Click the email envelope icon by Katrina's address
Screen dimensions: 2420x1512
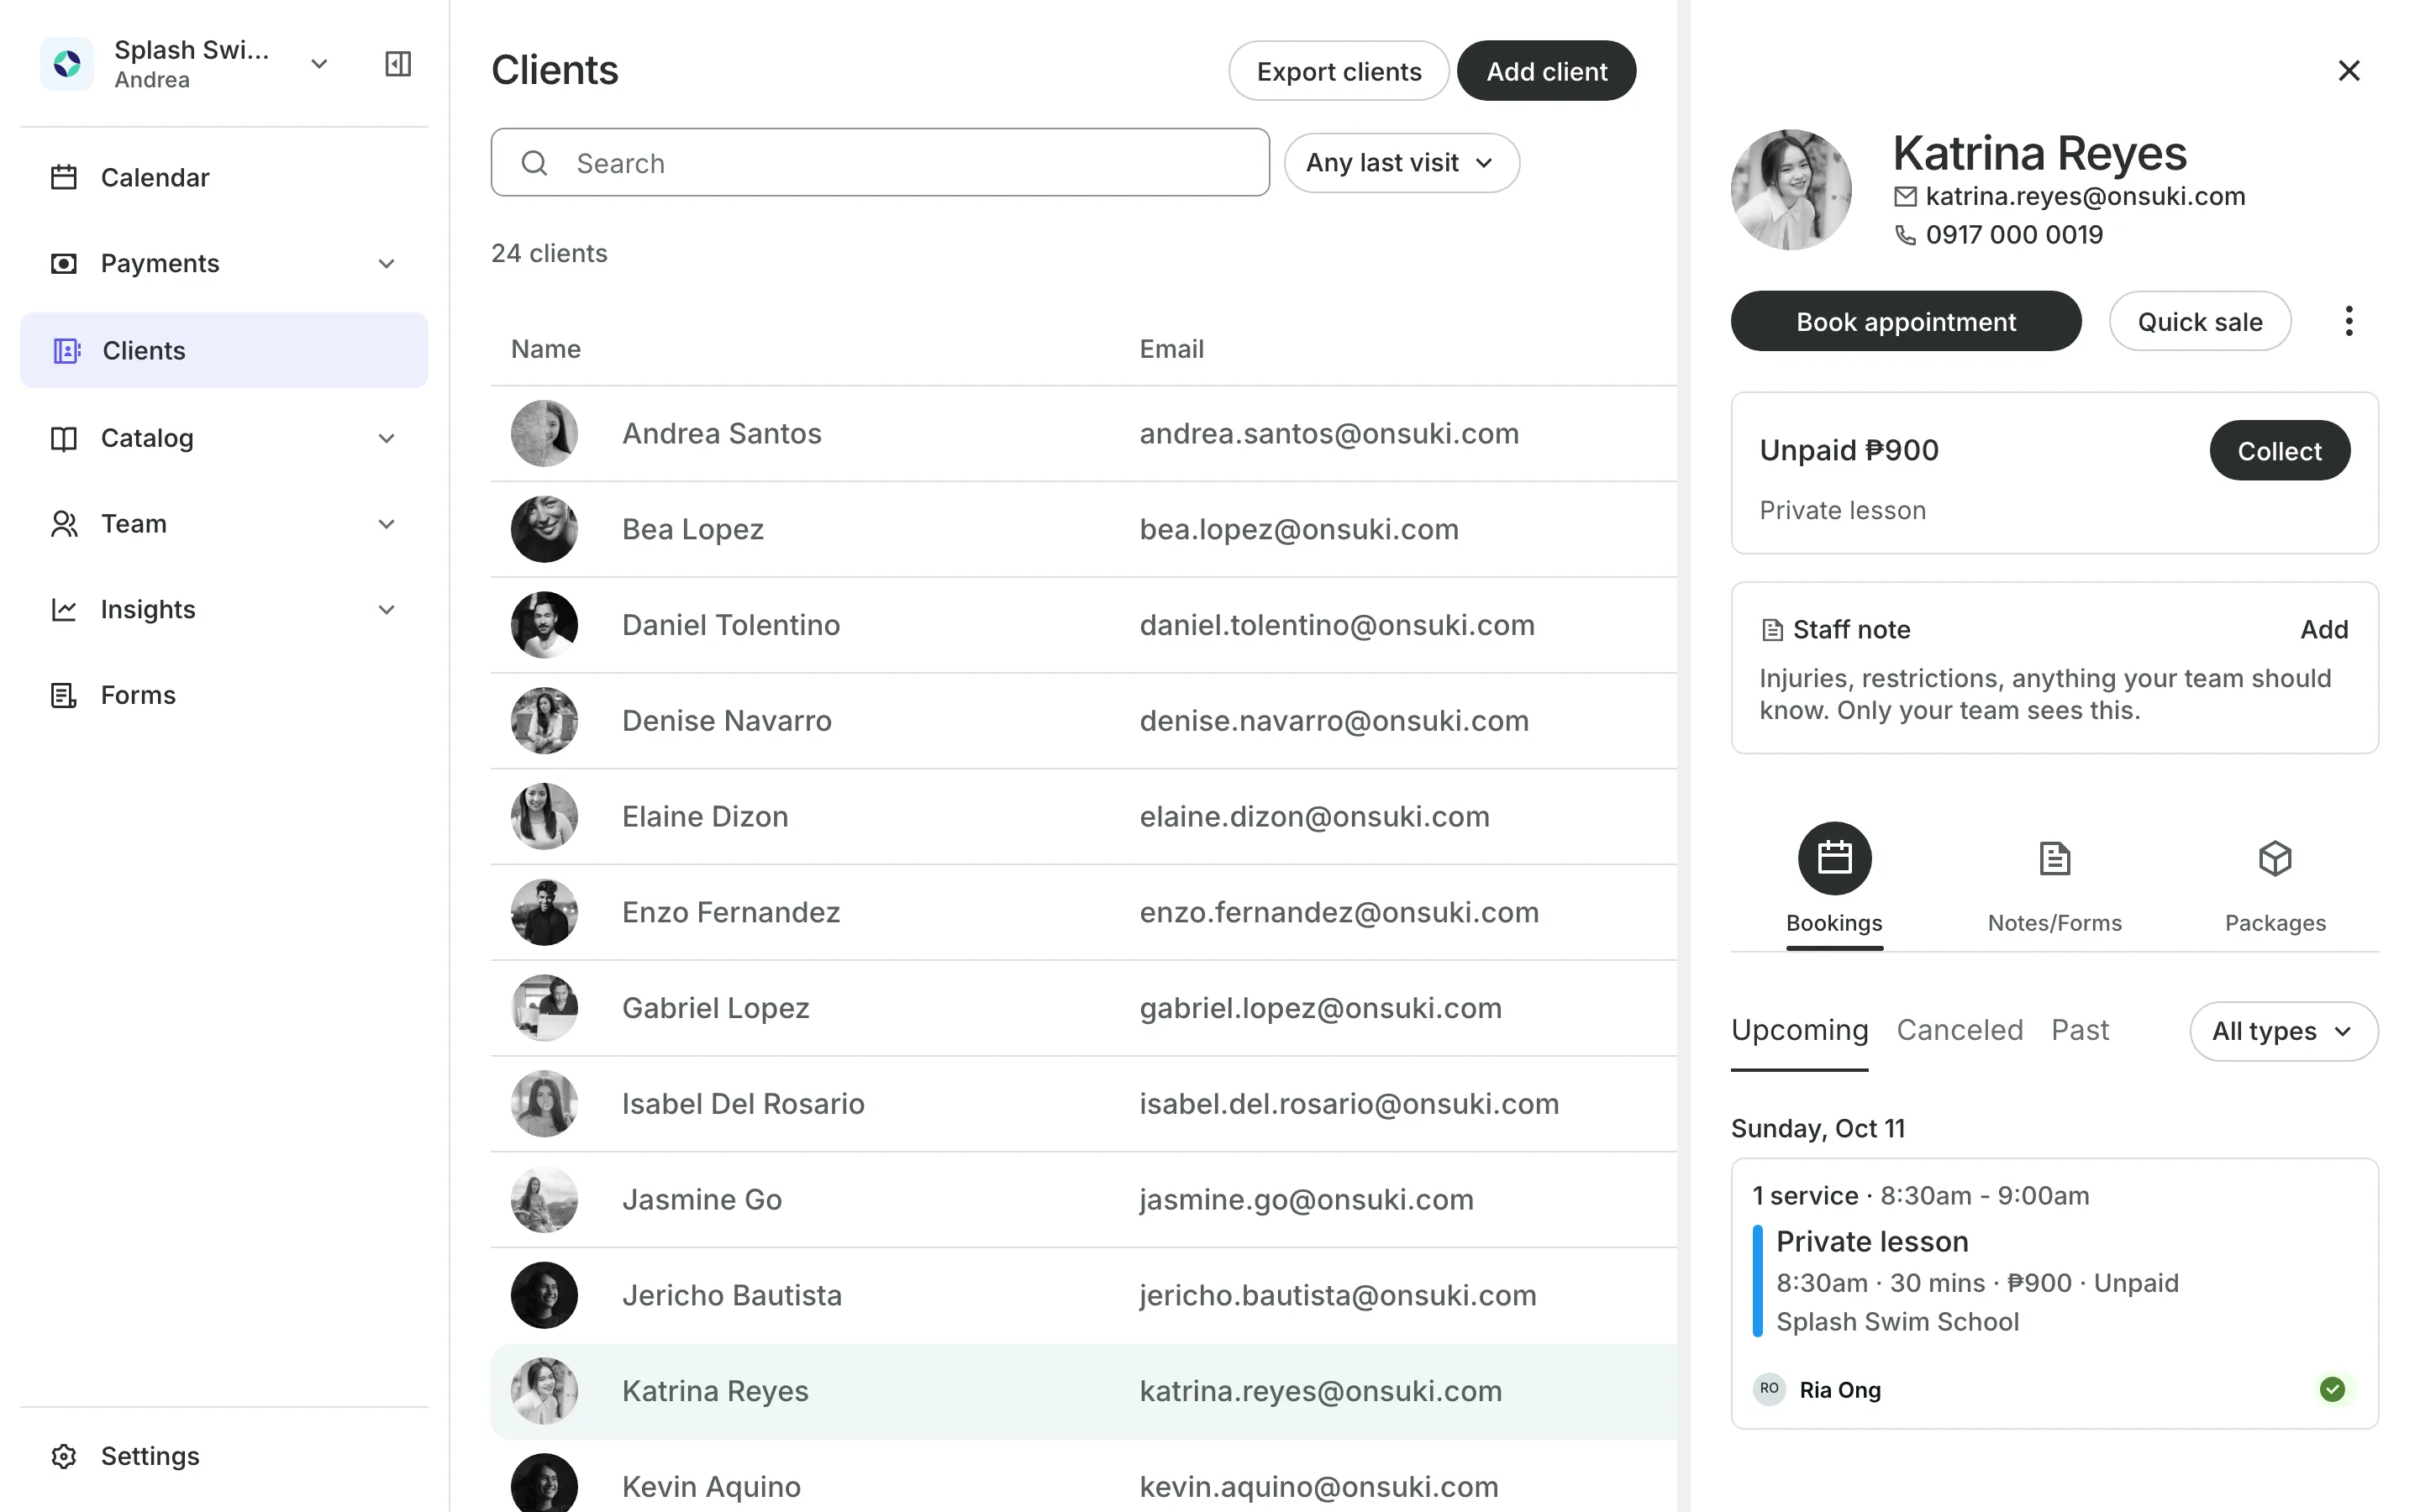point(1906,197)
